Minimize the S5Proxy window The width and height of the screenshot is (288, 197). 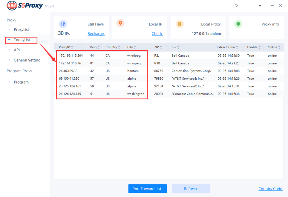click(272, 6)
